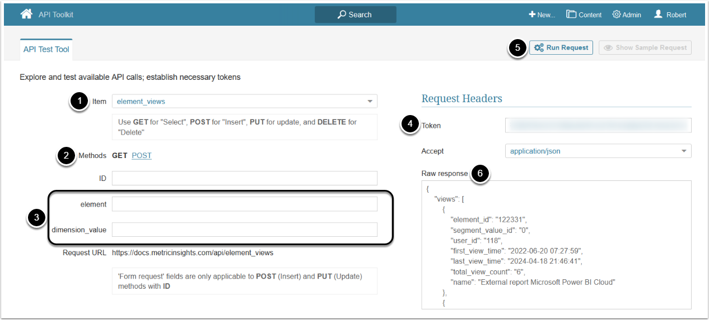
Task: Click the gears icon on Run Request
Action: point(539,47)
